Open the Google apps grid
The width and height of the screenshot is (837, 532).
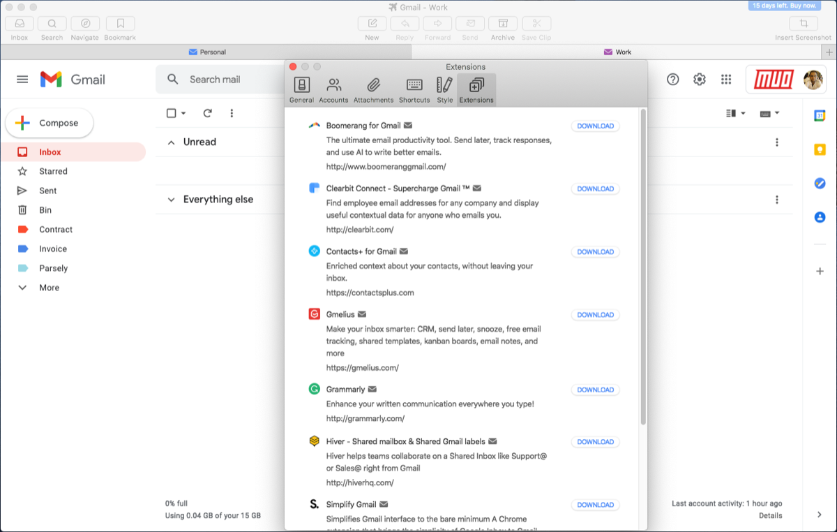[x=727, y=79]
